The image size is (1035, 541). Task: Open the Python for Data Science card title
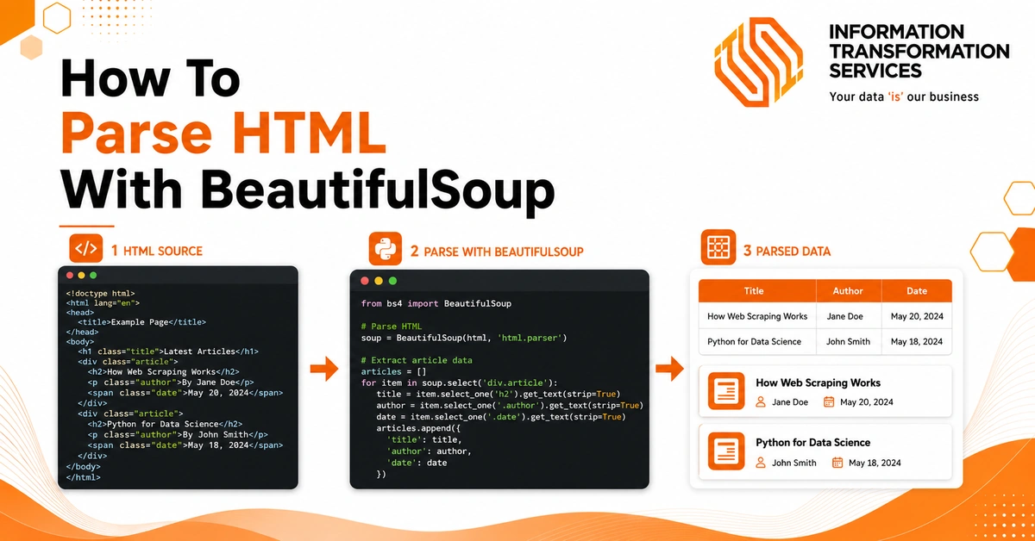812,443
